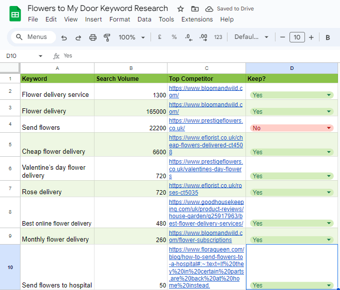Click the move to folder icon
Image resolution: width=340 pixels, height=290 pixels.
click(194, 9)
